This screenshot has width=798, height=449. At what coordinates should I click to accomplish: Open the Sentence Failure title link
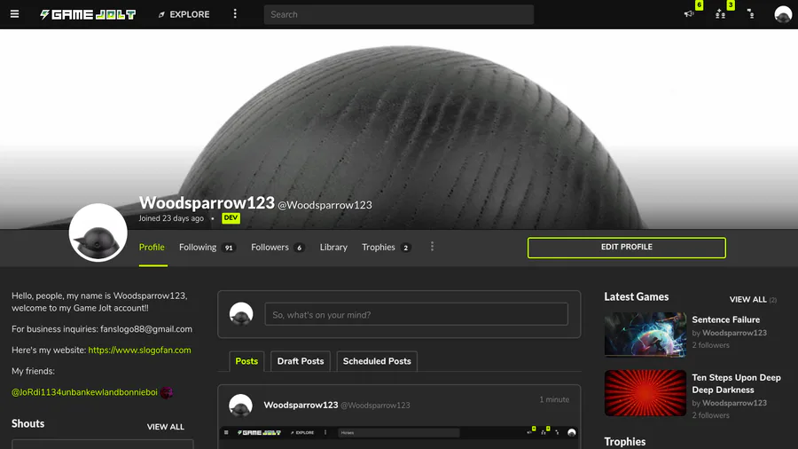click(725, 319)
